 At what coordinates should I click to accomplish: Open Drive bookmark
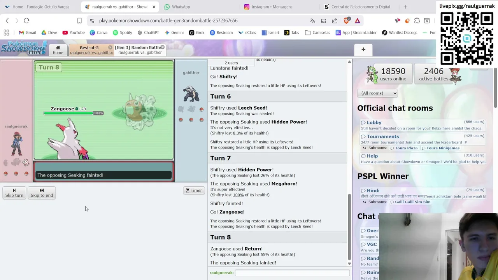(49, 33)
